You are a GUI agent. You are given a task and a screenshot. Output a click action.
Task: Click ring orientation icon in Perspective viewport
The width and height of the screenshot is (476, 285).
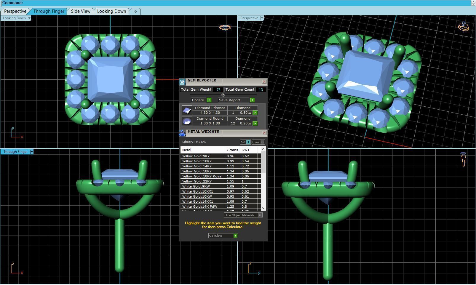(464, 26)
